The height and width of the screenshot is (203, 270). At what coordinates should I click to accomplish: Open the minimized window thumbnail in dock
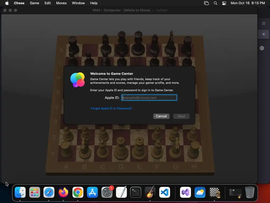point(235,193)
